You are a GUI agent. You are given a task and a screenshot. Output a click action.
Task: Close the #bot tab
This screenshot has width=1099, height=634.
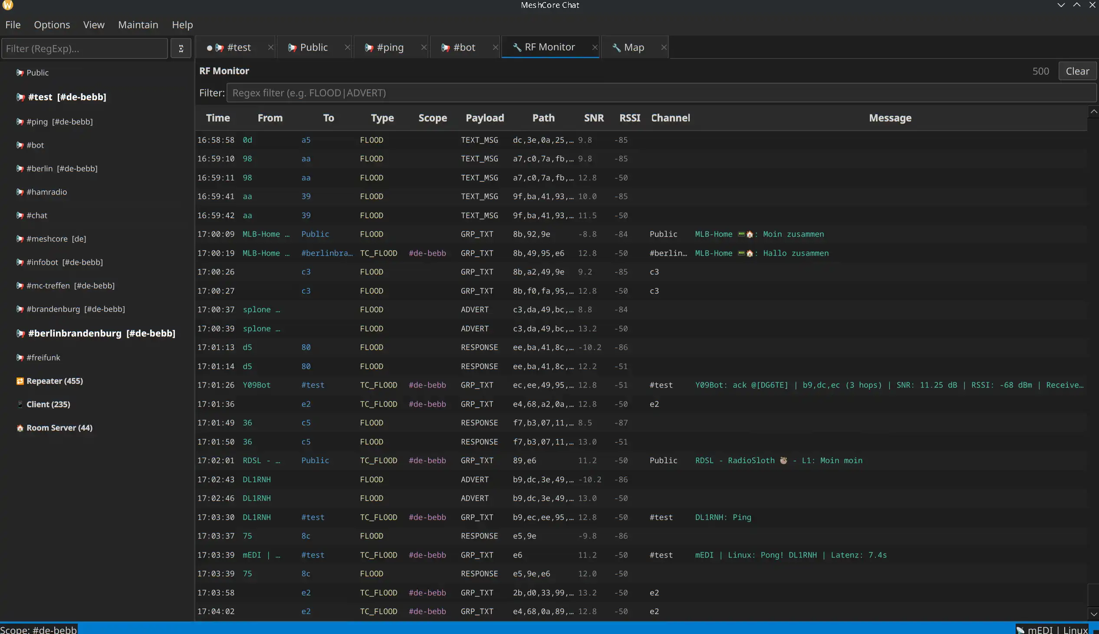coord(495,47)
